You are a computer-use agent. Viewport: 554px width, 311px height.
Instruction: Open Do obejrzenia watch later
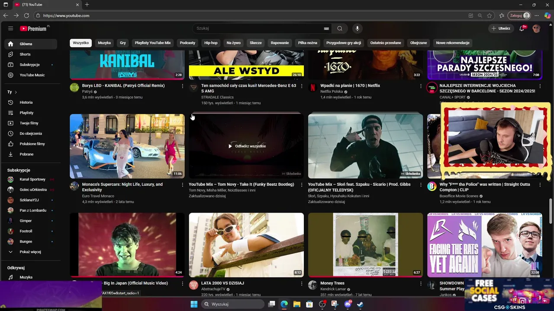coord(31,133)
